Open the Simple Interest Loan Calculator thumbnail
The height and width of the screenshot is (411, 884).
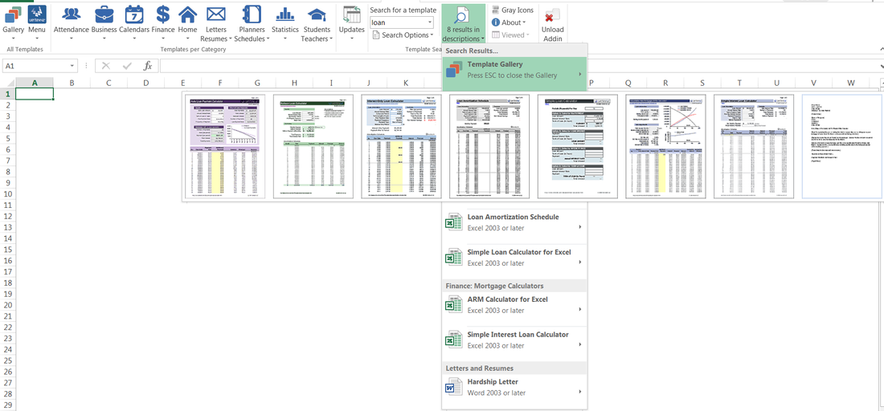754,146
